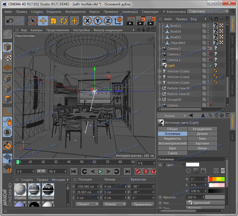238x216 pixels.
Task: Select Polygons mode icon
Action: 7,99
